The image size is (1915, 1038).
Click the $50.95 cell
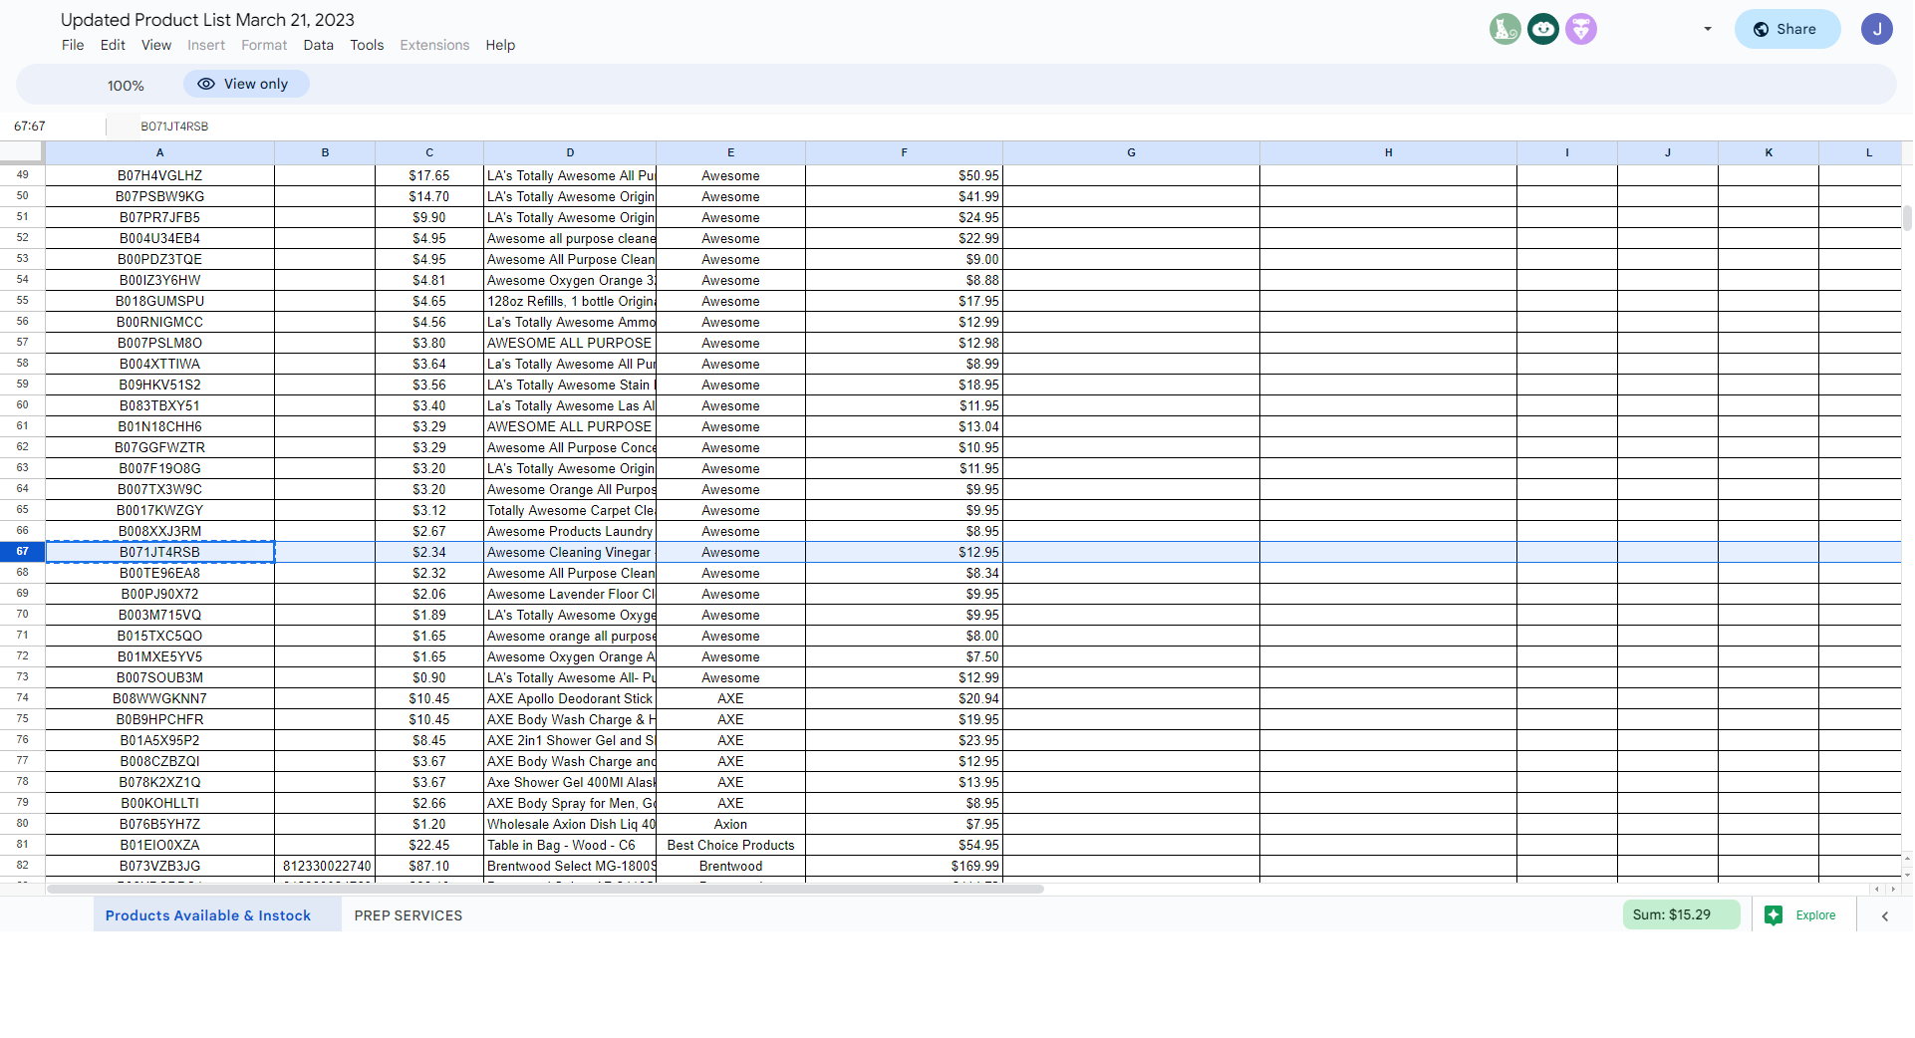904,175
